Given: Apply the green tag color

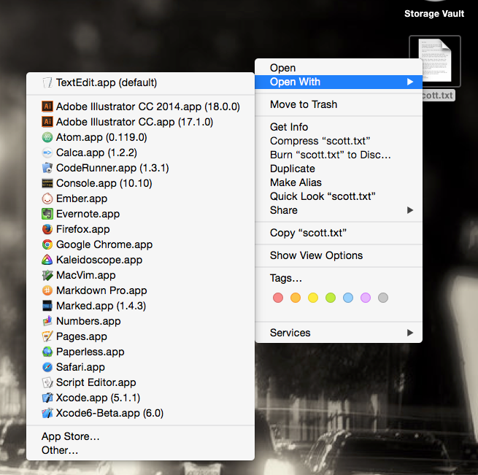Looking at the screenshot, I should [x=331, y=298].
